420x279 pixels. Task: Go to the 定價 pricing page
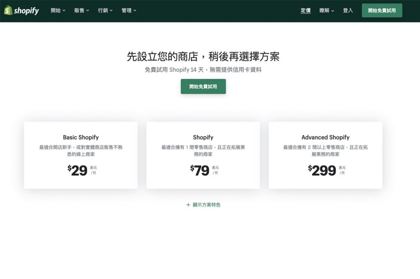click(x=305, y=10)
